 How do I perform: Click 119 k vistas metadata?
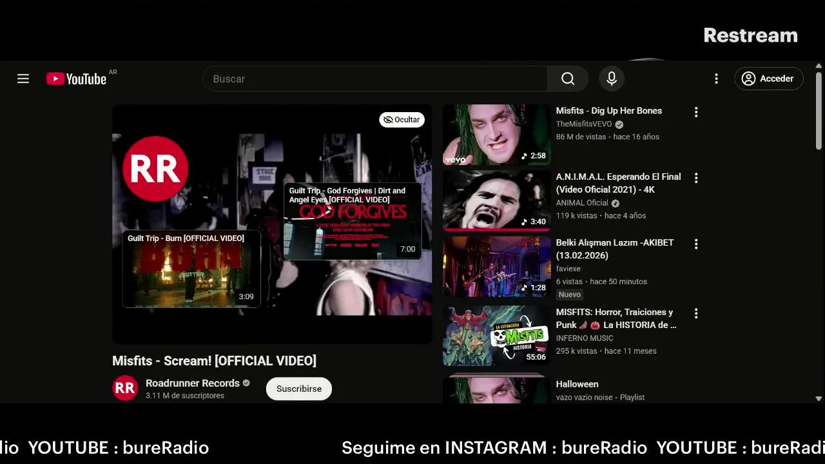point(576,216)
